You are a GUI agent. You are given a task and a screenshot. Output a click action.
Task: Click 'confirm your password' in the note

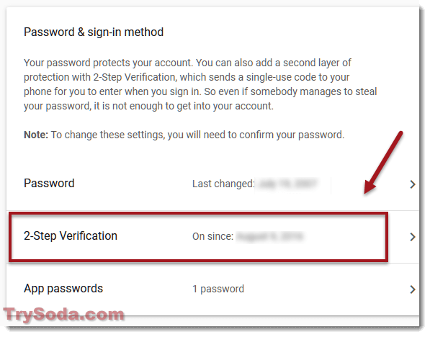pos(292,135)
